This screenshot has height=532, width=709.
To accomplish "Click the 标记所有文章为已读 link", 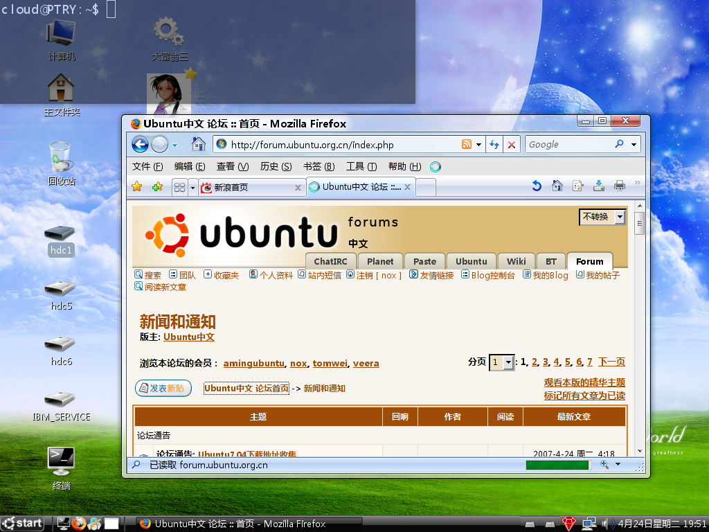I will click(584, 396).
